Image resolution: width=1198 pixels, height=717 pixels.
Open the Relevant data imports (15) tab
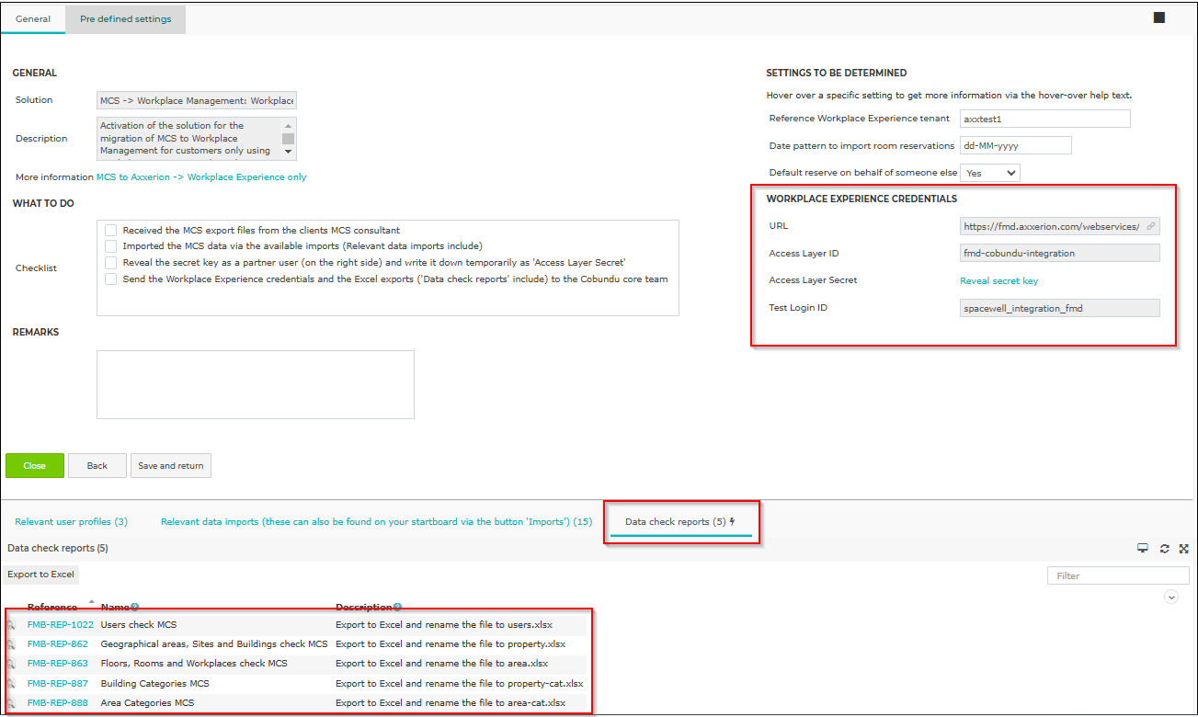[376, 522]
